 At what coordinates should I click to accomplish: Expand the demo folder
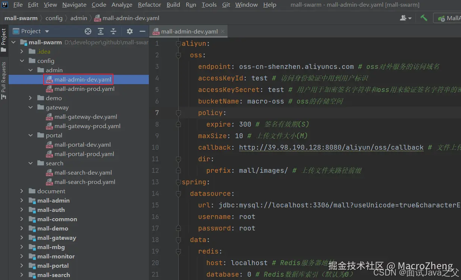point(31,98)
